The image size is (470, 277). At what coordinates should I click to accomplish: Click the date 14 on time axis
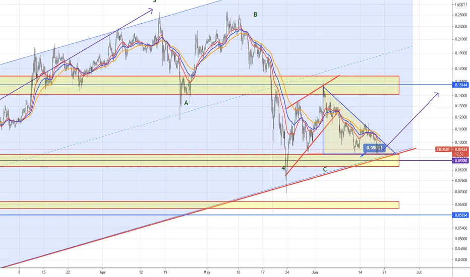[x=360, y=272]
